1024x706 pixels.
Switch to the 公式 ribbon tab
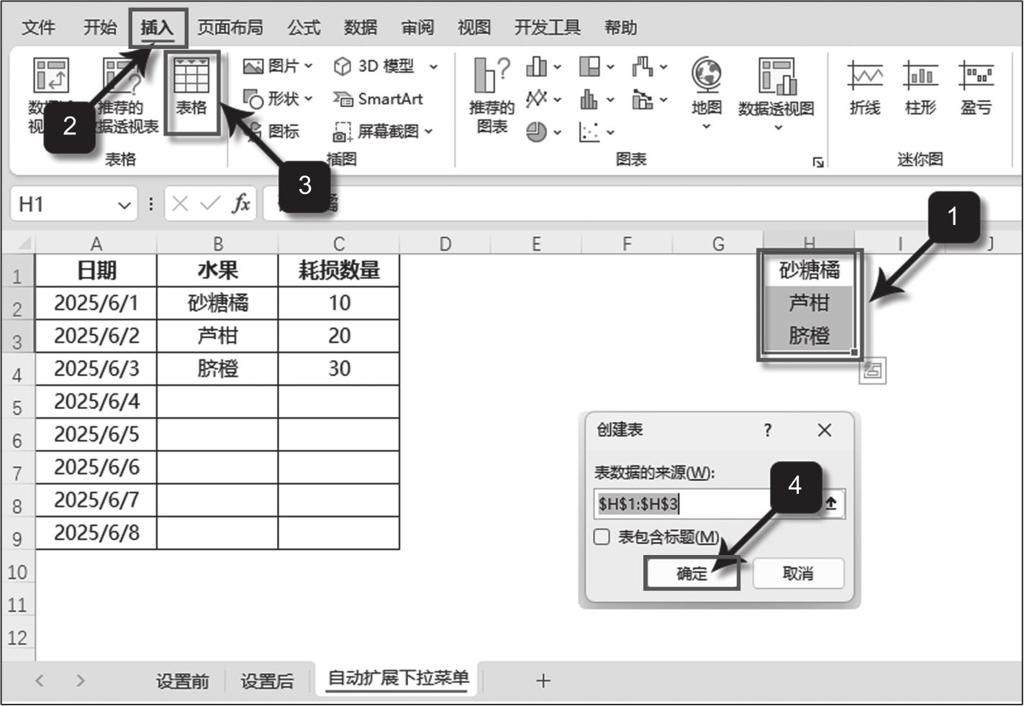pos(304,28)
